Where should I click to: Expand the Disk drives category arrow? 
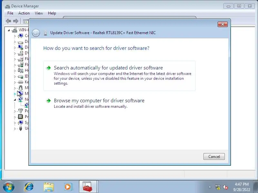click(x=15, y=42)
